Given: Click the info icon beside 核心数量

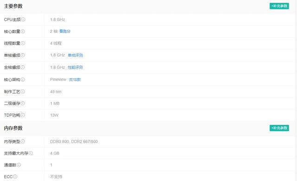Looking at the screenshot, I should pyautogui.click(x=23, y=31).
